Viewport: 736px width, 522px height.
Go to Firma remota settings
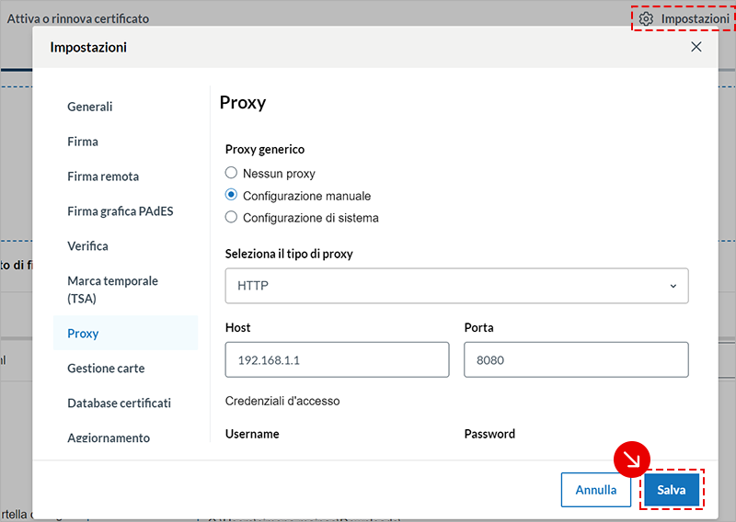click(x=103, y=176)
